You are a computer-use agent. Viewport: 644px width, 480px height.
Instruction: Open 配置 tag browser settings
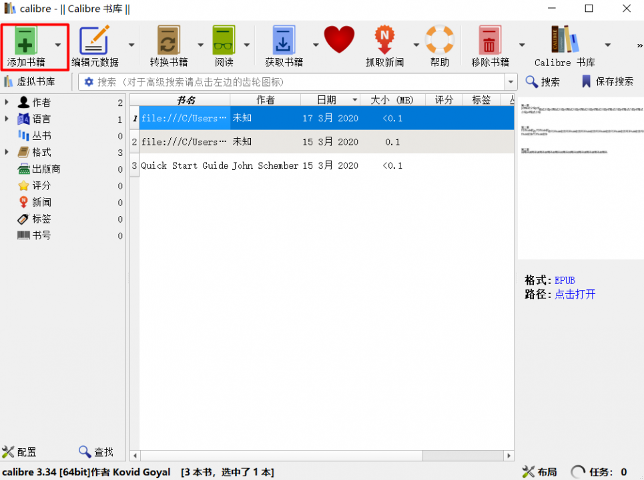19,452
